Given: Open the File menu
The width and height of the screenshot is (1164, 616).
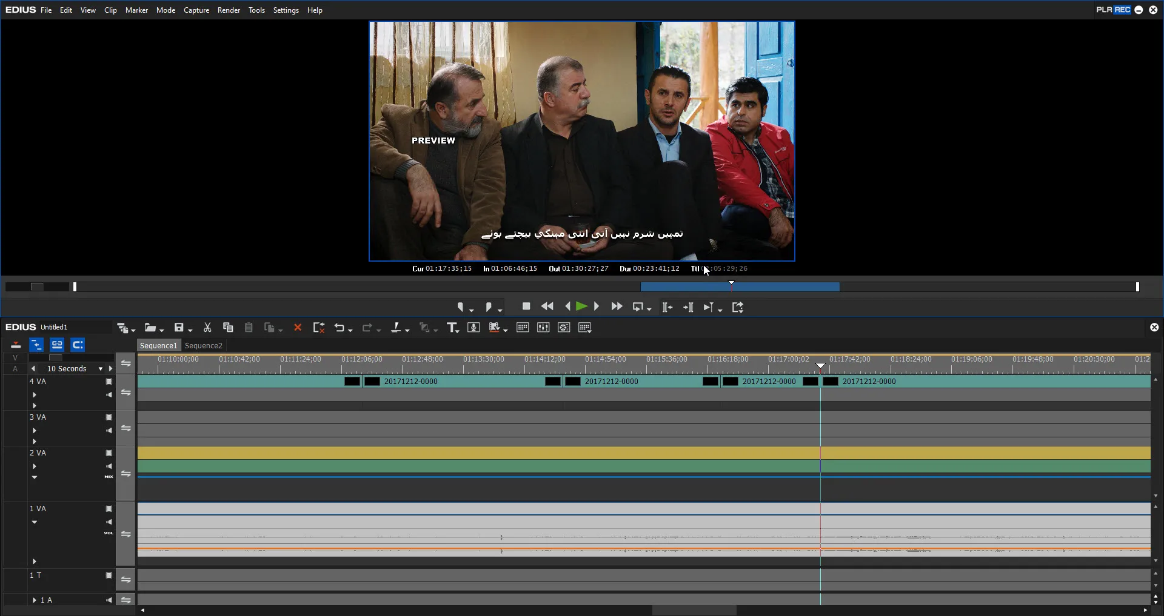Looking at the screenshot, I should tap(46, 10).
